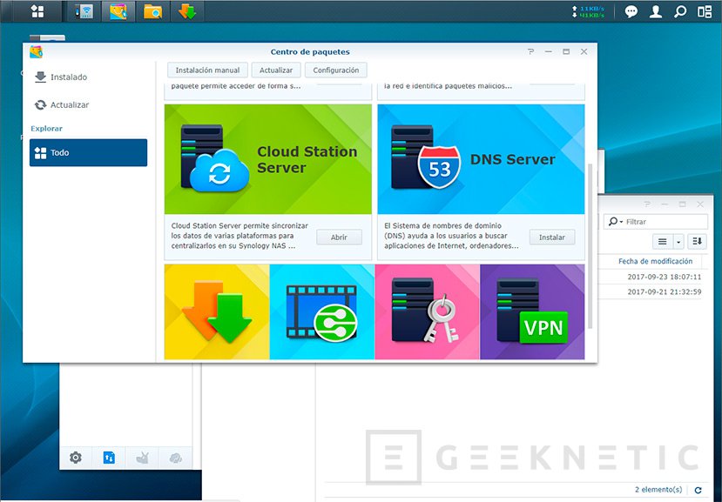Viewport: 722px width, 502px height.
Task: Open File Station from the taskbar
Action: (x=152, y=11)
